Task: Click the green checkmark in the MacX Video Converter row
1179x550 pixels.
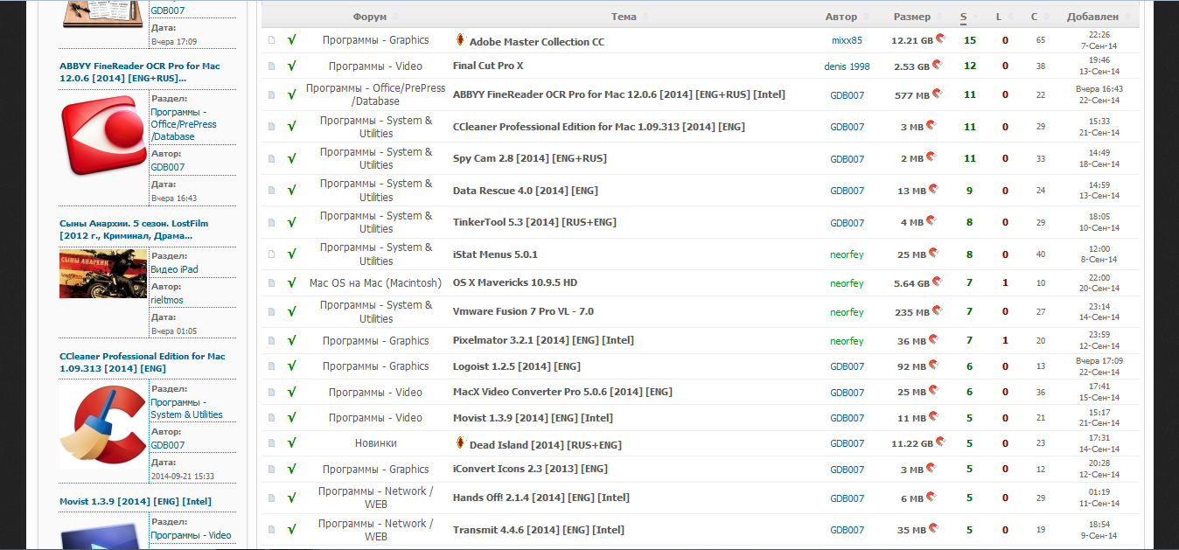Action: point(292,393)
